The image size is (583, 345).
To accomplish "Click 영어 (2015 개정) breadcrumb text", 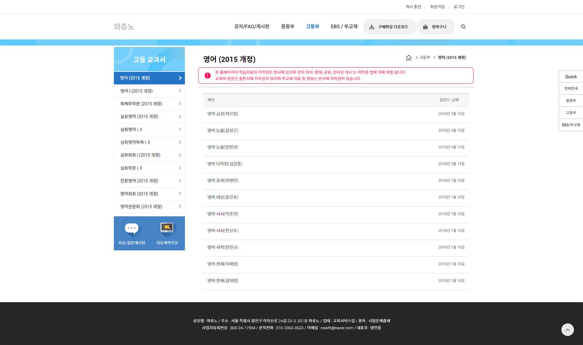I will coord(452,57).
